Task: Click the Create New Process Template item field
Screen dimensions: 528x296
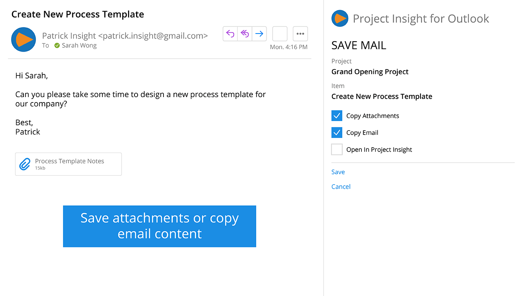Action: tap(382, 96)
